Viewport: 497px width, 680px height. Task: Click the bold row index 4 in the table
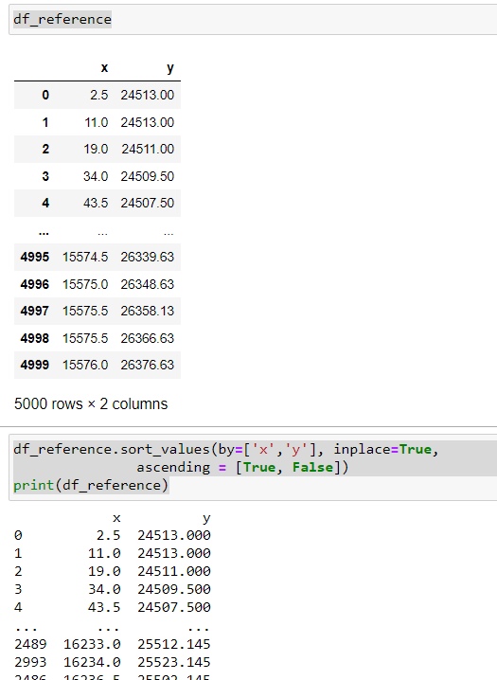click(45, 203)
